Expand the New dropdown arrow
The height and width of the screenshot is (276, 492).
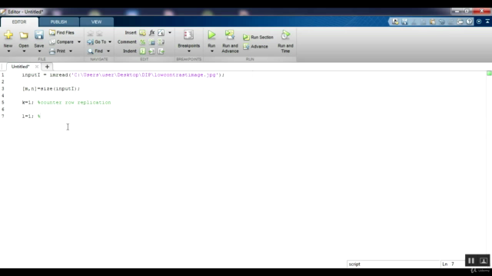[x=8, y=51]
